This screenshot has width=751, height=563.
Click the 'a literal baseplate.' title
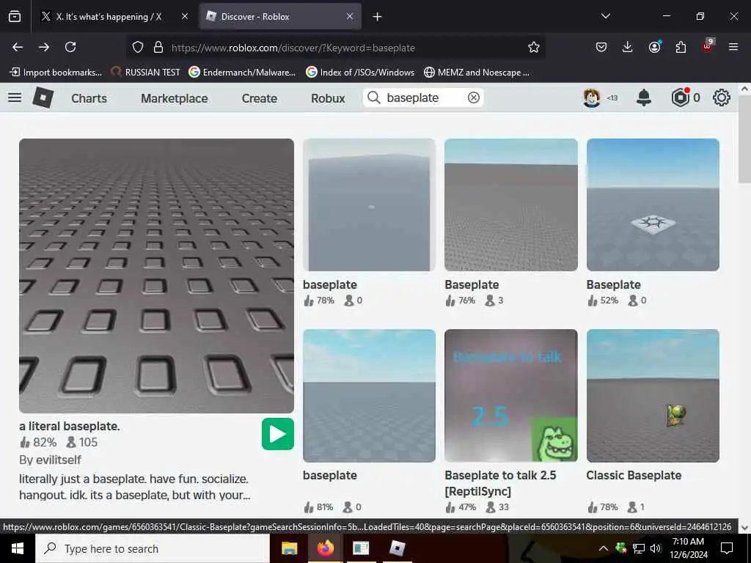pyautogui.click(x=70, y=426)
